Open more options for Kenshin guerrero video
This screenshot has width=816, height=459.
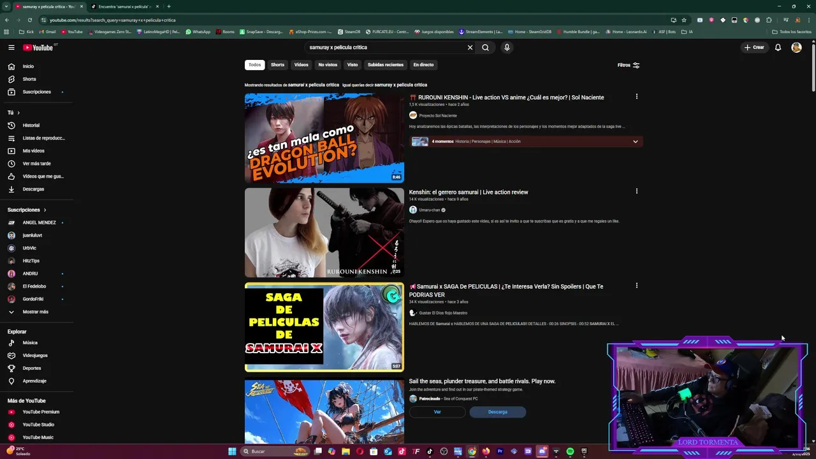click(x=636, y=191)
